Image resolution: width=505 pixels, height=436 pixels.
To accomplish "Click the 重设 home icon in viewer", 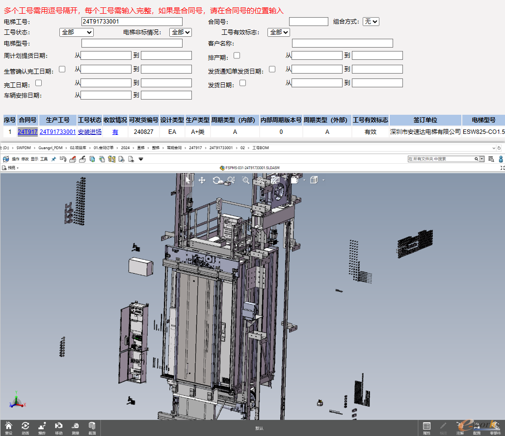I will click(9, 428).
